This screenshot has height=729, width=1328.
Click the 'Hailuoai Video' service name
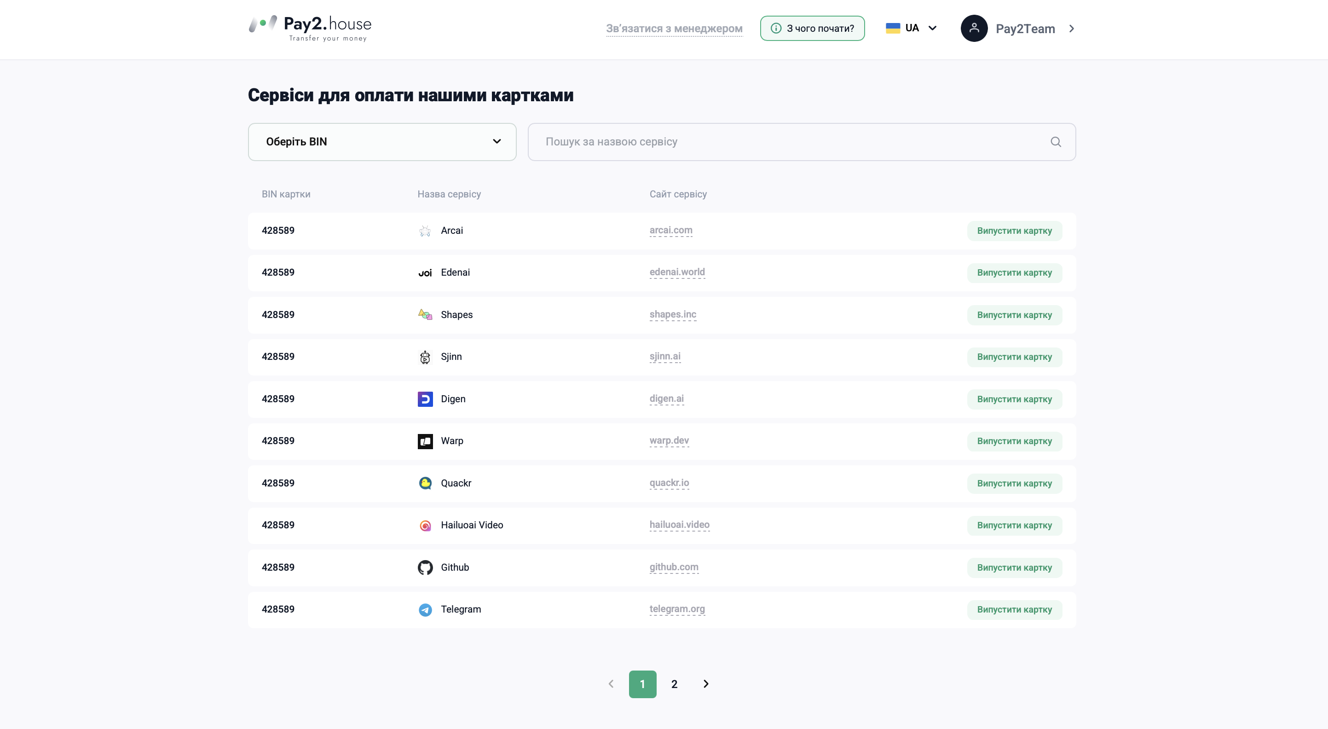[x=472, y=526]
